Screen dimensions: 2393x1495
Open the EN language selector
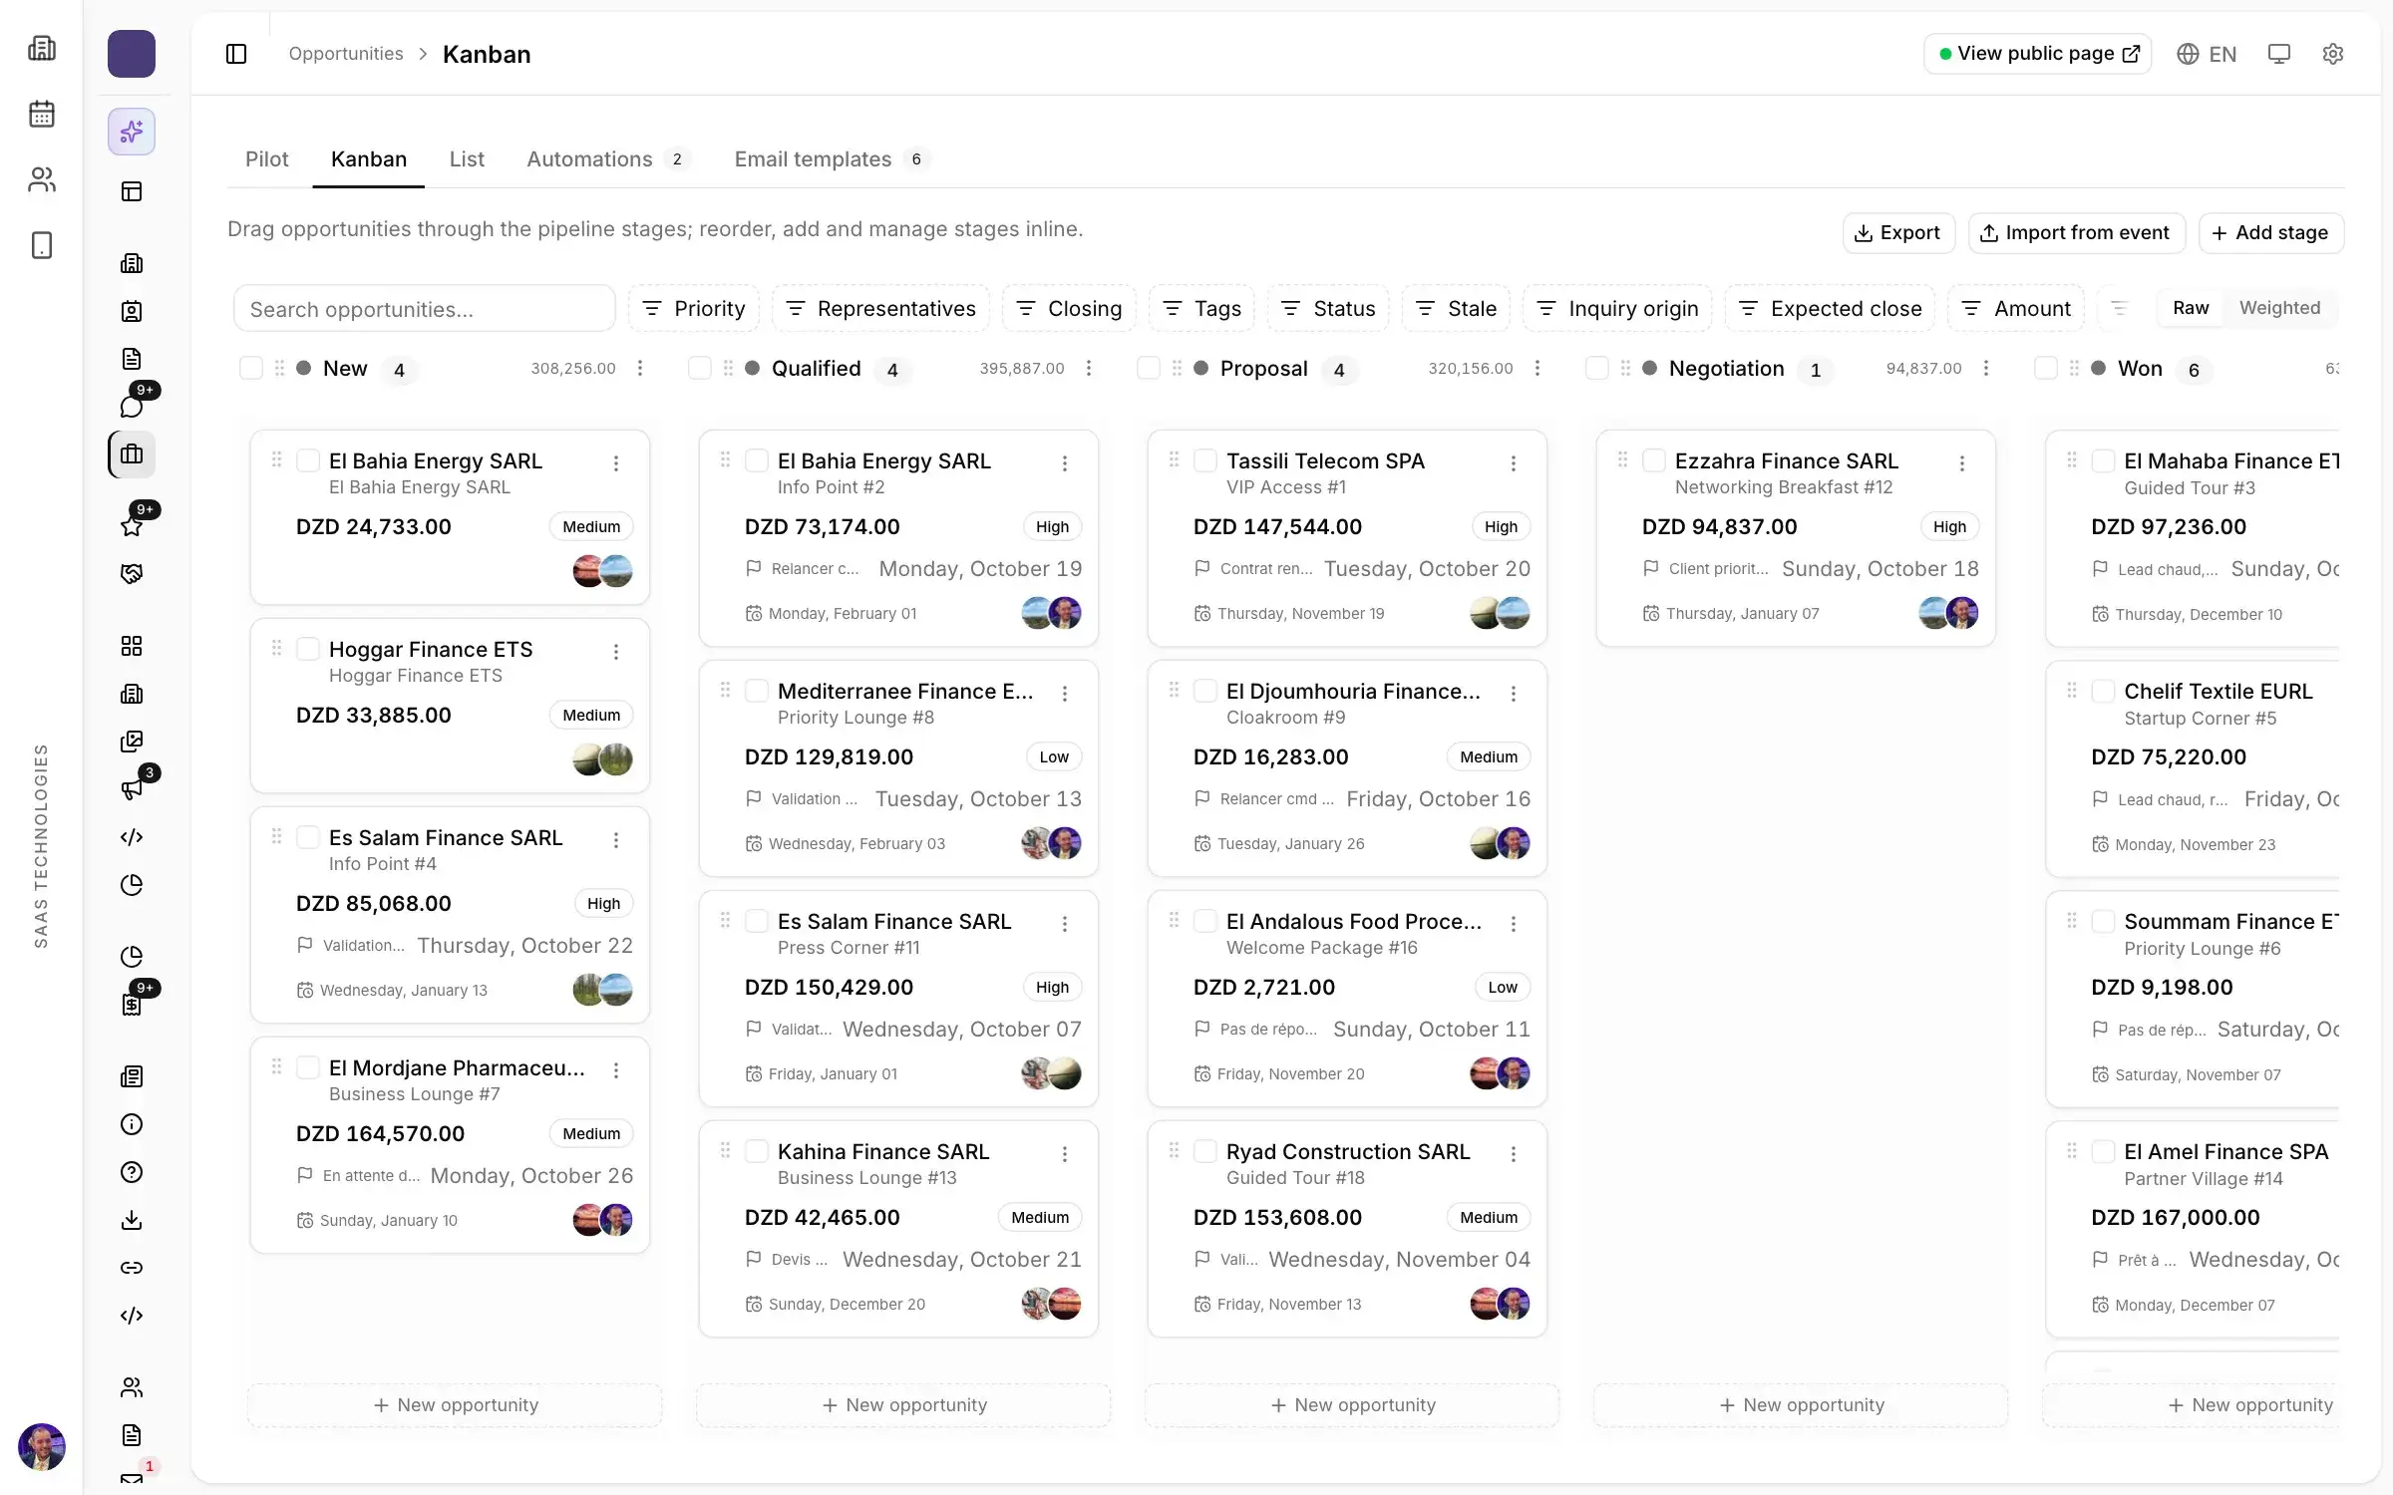coord(2207,54)
